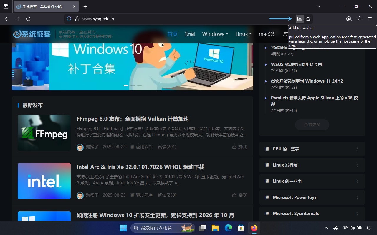Viewport: 377px width, 235px height.
Task: Open author 海猴子 on FFmpeg article
Action: (x=92, y=147)
